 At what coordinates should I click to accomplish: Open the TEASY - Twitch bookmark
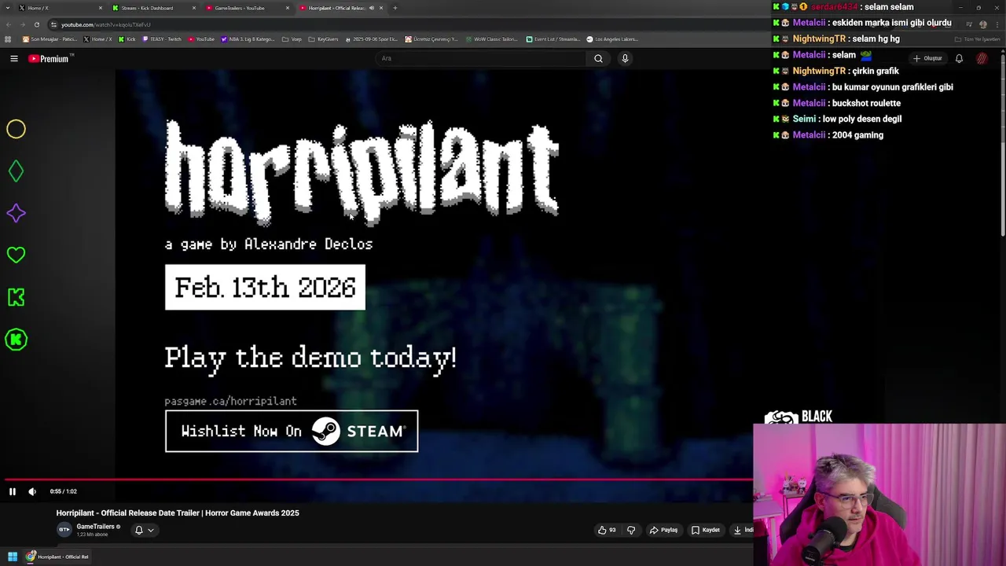[x=162, y=39]
